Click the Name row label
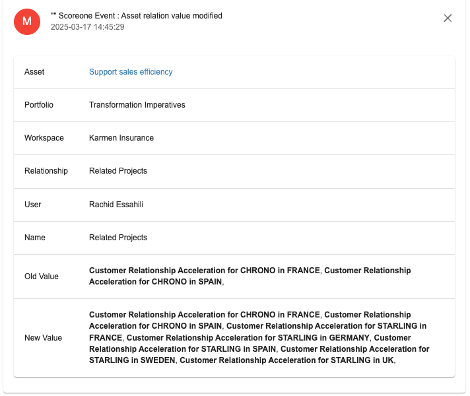This screenshot has height=396, width=470. (x=35, y=238)
